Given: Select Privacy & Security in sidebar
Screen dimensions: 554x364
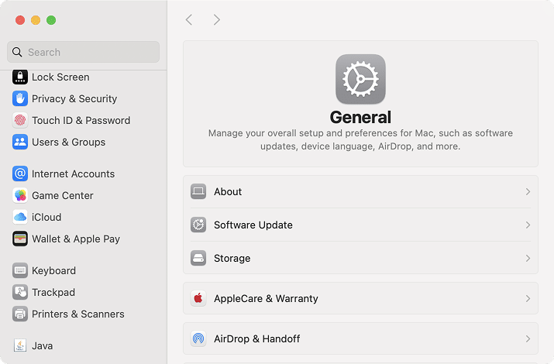Looking at the screenshot, I should [x=74, y=98].
